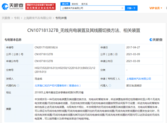Click the search field containing 上海蔚来汽车有限公司
The image size is (167, 123).
tap(91, 8)
